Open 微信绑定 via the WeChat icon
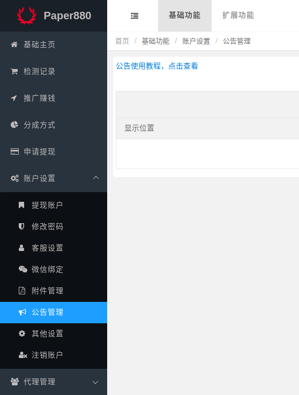The height and width of the screenshot is (395, 299). (x=23, y=269)
